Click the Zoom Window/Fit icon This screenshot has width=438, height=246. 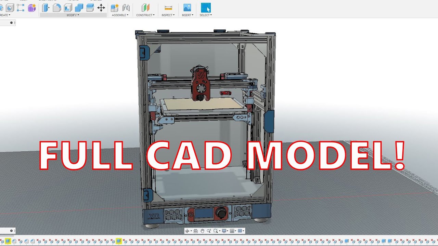tap(216, 231)
